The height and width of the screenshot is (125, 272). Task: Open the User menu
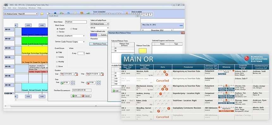(x=15, y=8)
